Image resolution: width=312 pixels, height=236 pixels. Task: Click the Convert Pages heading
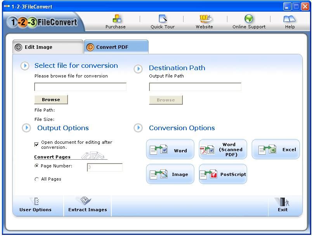click(52, 157)
